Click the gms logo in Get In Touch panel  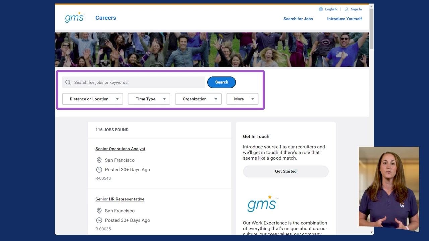tap(262, 204)
